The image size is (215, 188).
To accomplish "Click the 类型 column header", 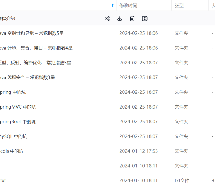I will [x=178, y=6].
